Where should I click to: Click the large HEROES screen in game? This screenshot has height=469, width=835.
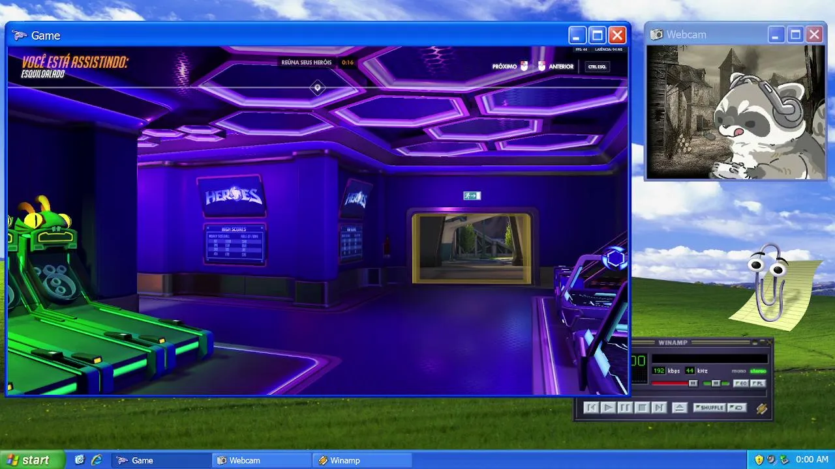(x=232, y=196)
